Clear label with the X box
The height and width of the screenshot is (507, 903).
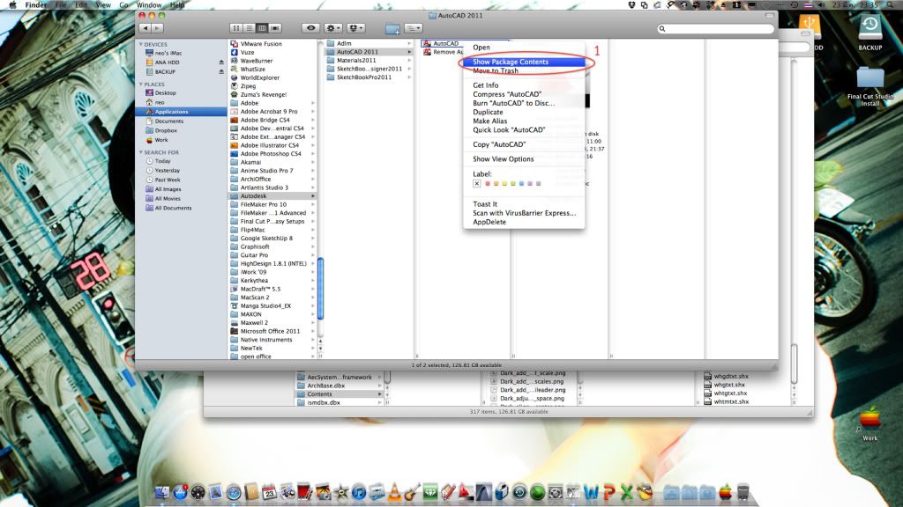pyautogui.click(x=477, y=183)
